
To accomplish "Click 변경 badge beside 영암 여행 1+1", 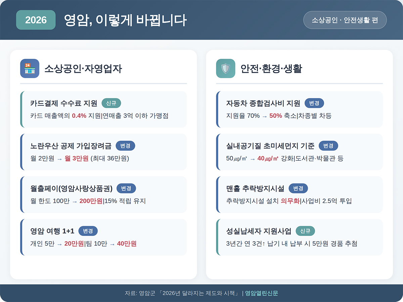I will coord(88,231).
